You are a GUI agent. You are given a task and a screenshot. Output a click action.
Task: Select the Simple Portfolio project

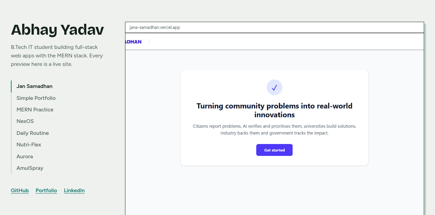point(36,98)
